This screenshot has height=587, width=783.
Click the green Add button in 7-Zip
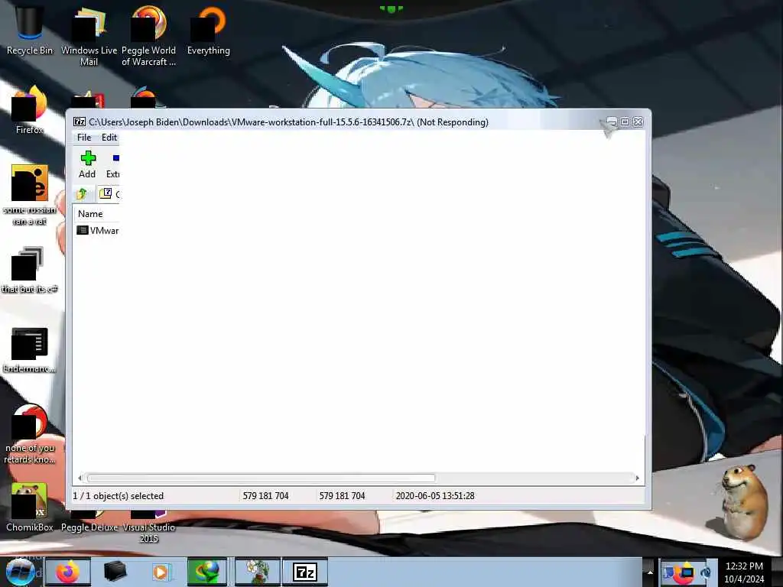(87, 164)
